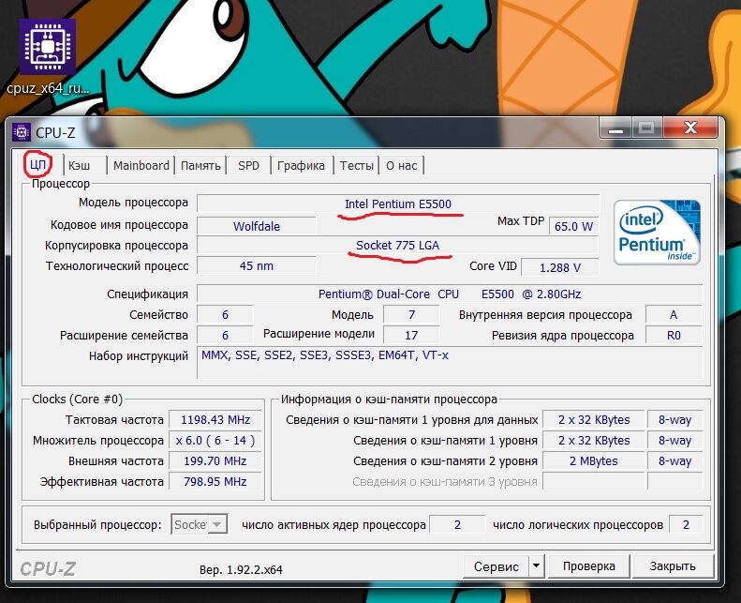Close the CPU-Z window with X

690,128
